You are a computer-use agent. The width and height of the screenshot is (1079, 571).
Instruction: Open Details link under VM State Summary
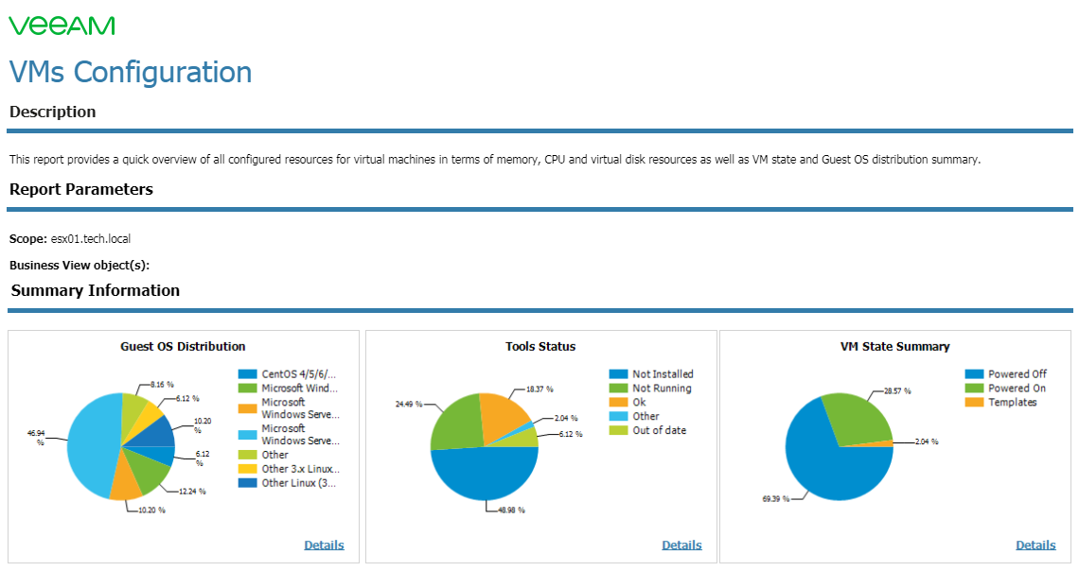pyautogui.click(x=1035, y=545)
